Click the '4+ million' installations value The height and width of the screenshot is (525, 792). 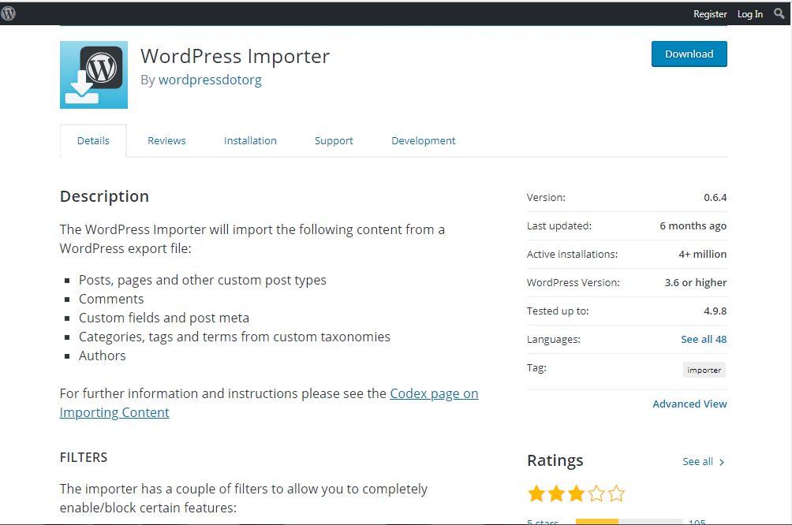coord(703,254)
